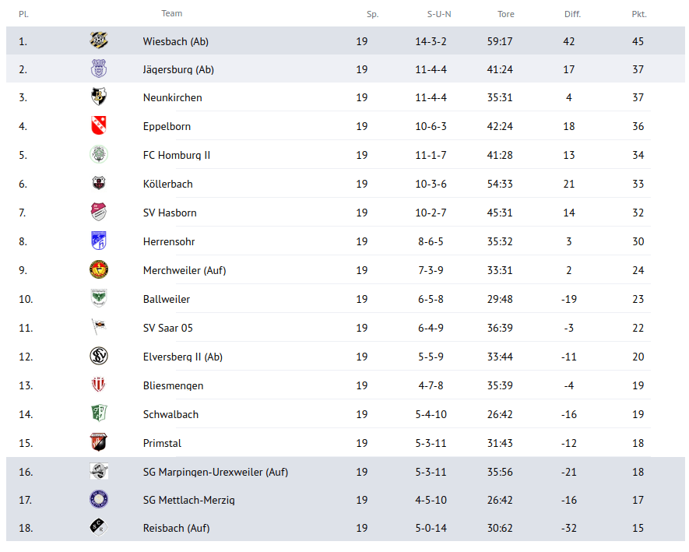Click the Merchweiler round club logo

pyautogui.click(x=99, y=269)
